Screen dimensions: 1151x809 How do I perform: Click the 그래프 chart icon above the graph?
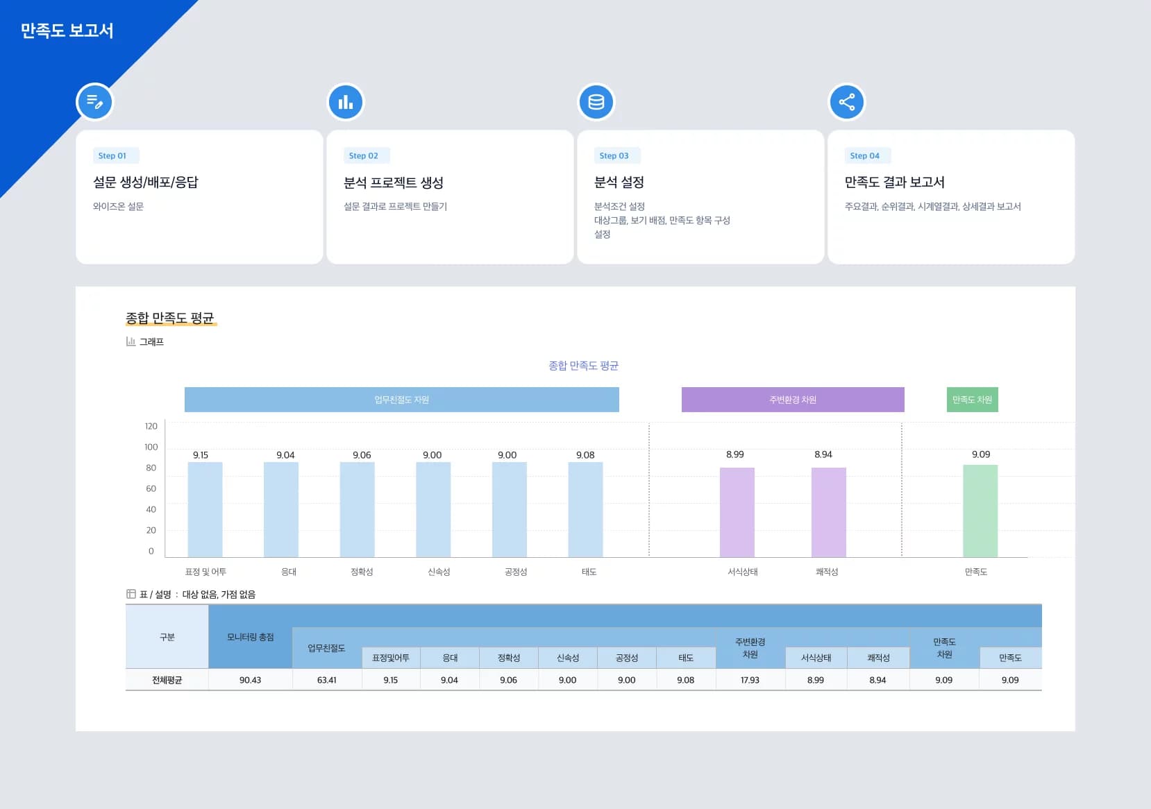coord(130,341)
